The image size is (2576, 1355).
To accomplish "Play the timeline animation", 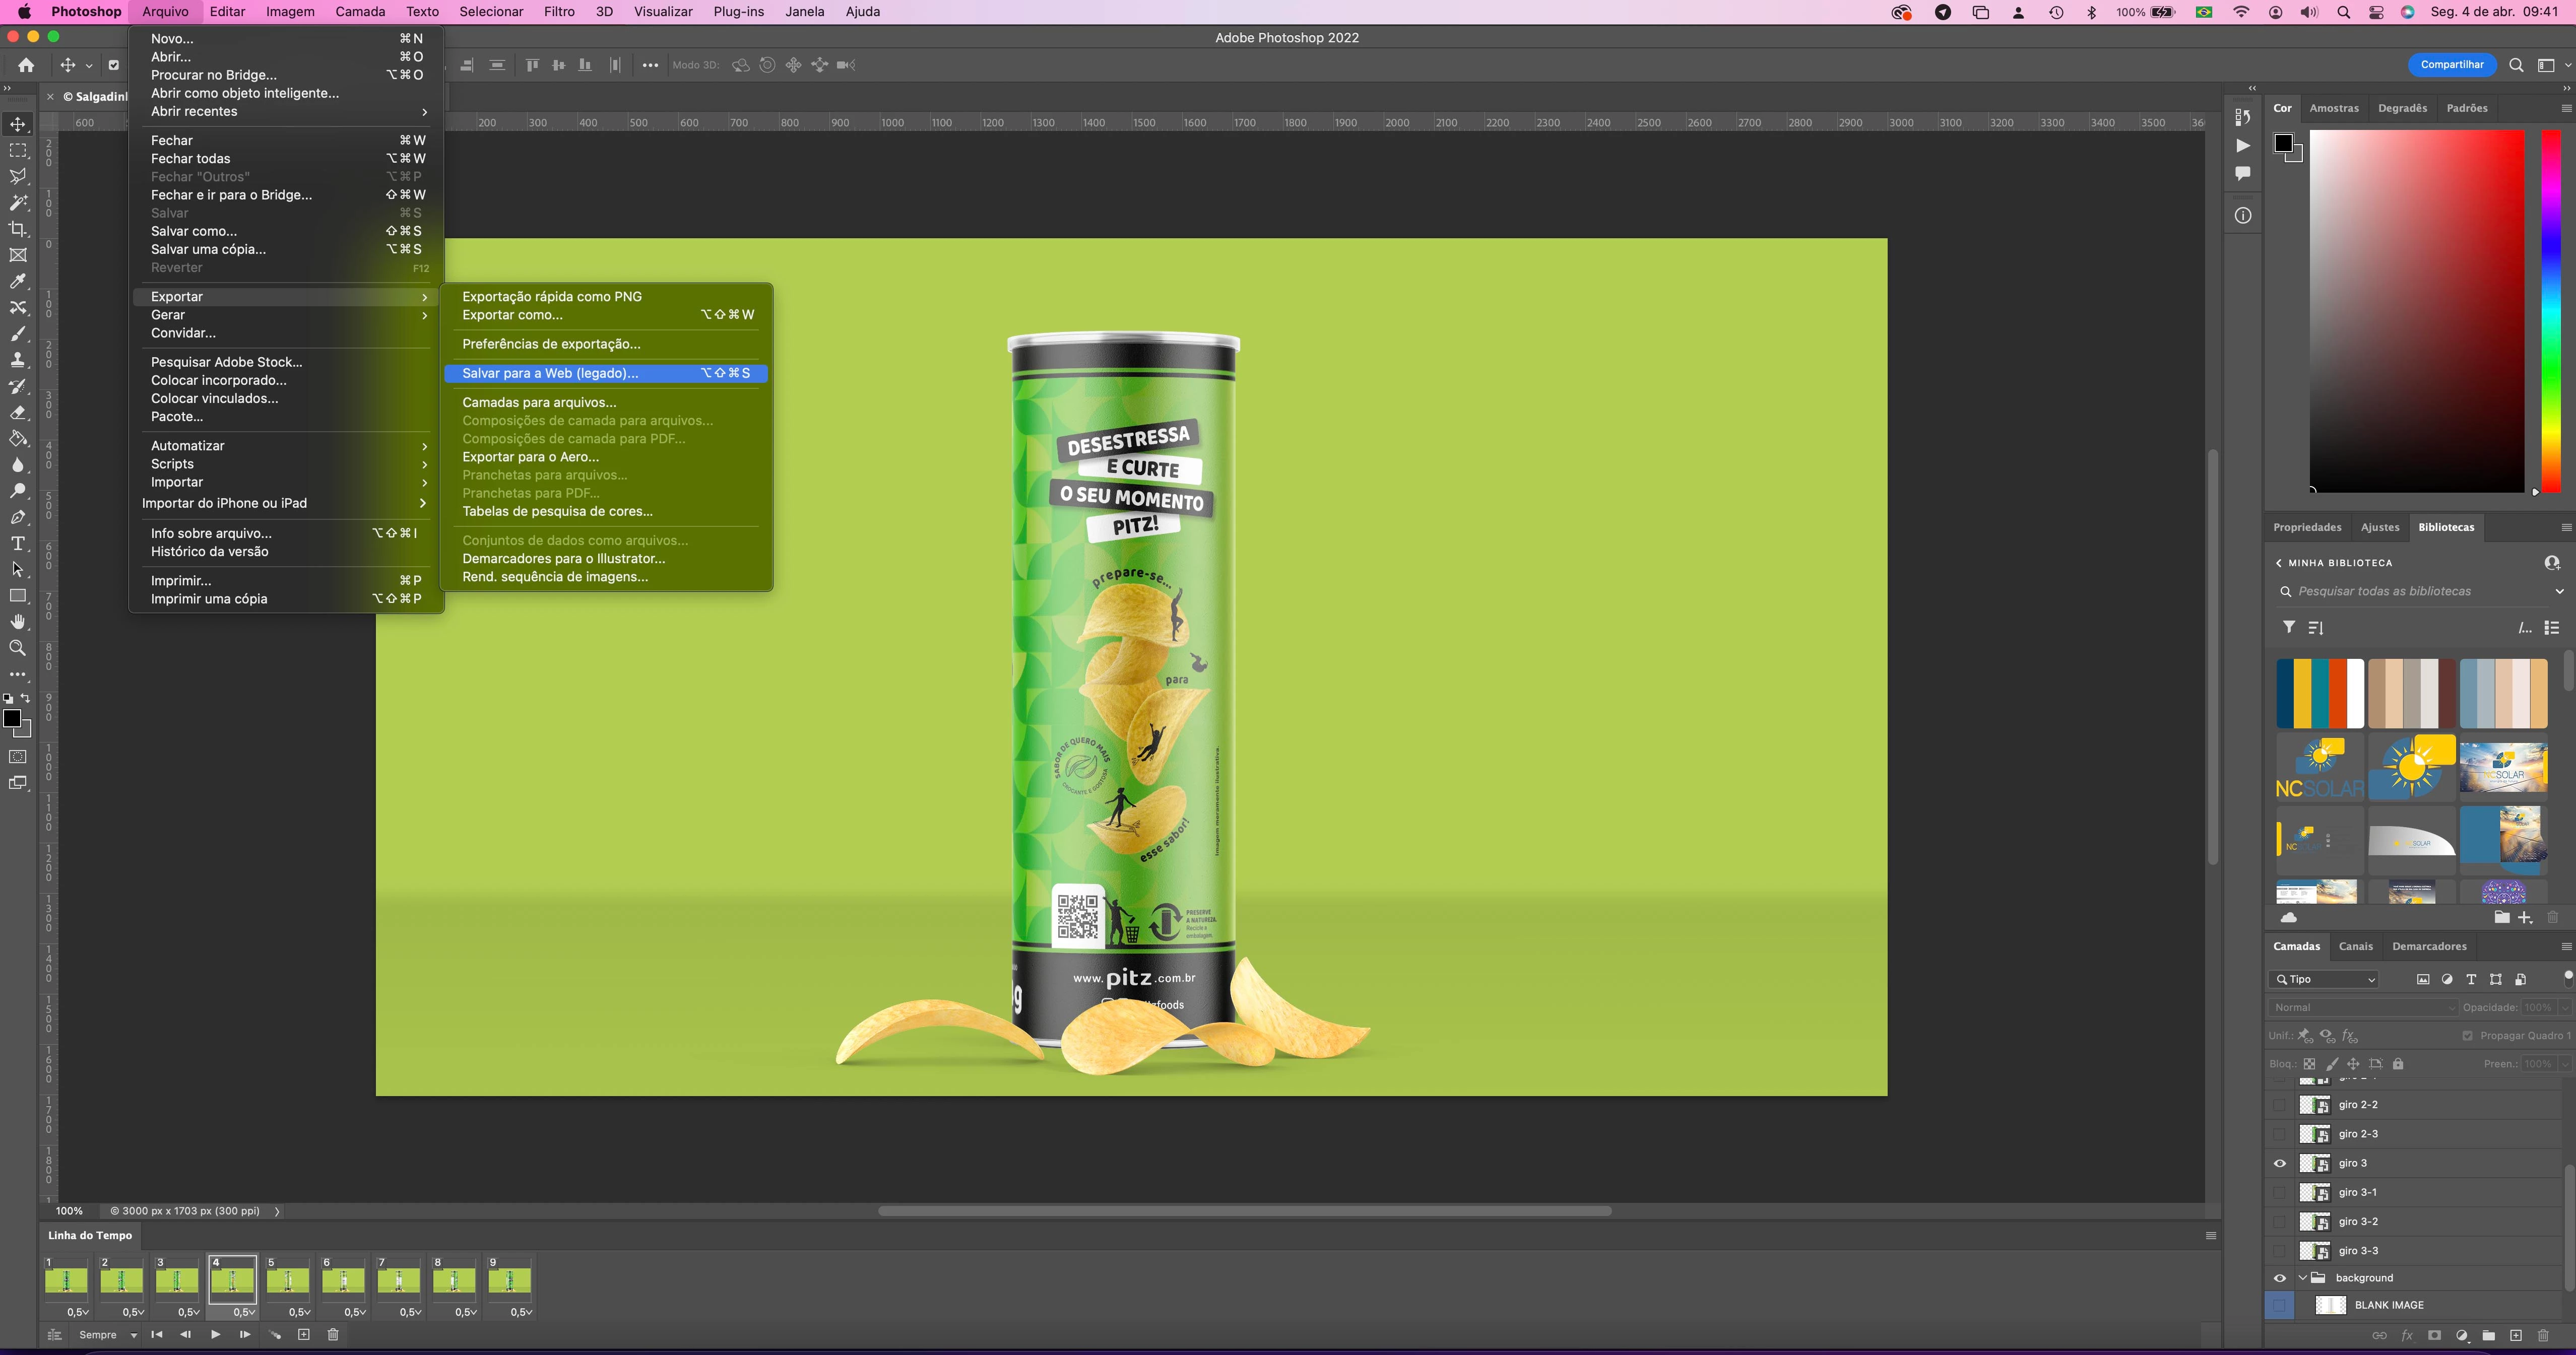I will 215,1334.
